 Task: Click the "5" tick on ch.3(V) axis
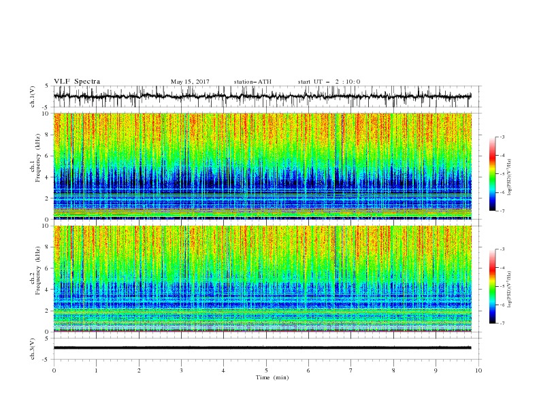(48, 339)
